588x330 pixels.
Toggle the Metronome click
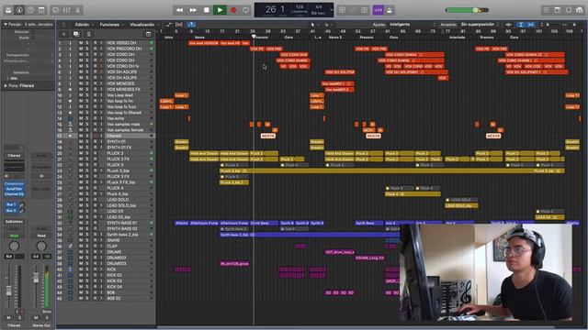pos(390,10)
